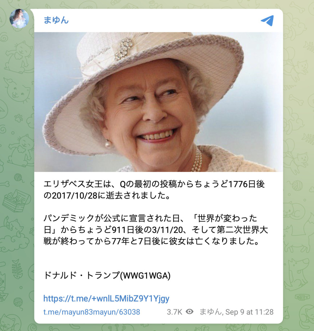Click the yarn ball doodle at bottom left

[18, 302]
